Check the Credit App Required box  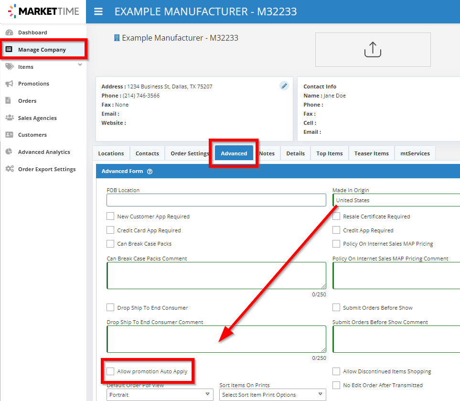(x=336, y=230)
